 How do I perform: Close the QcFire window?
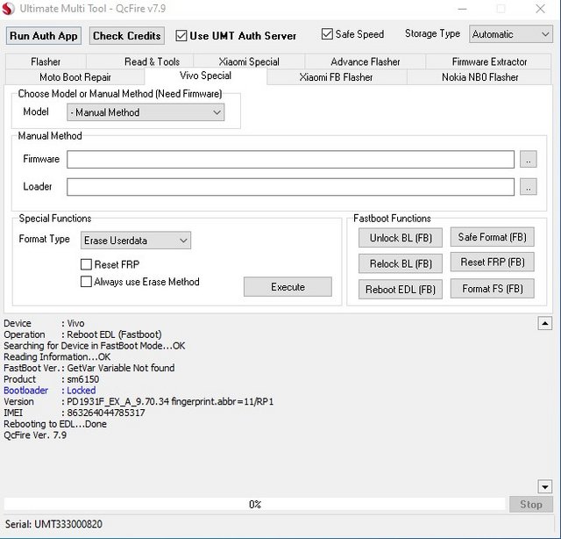(x=540, y=9)
